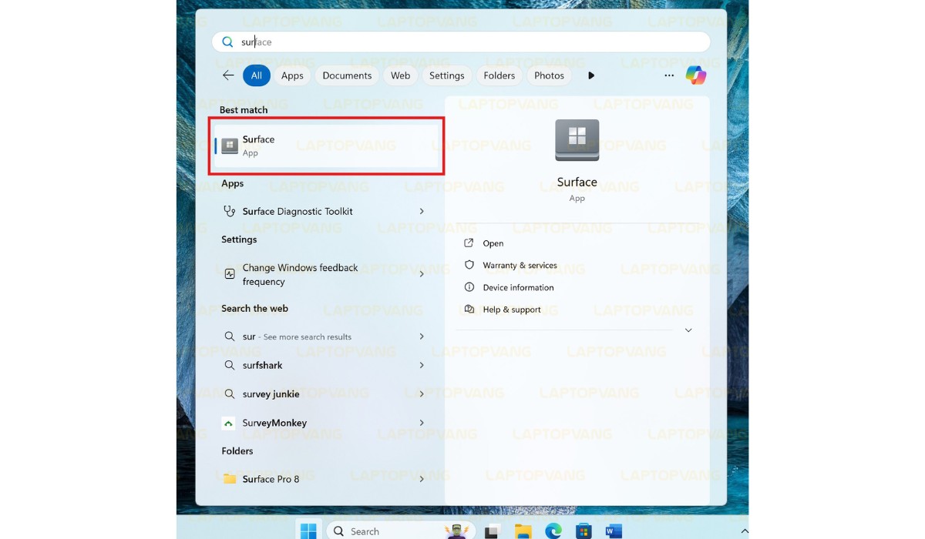Expand more actions chevron in preview pane
The height and width of the screenshot is (539, 925).
[688, 330]
